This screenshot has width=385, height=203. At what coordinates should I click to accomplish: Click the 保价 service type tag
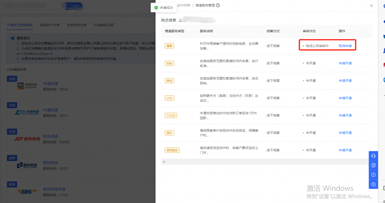(169, 133)
